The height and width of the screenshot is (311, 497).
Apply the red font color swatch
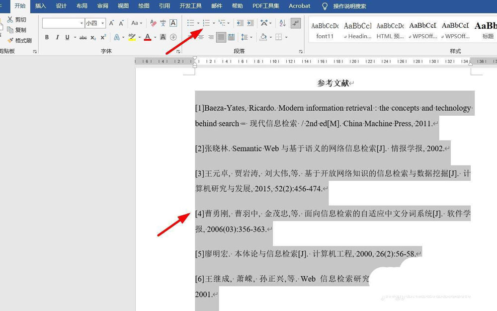point(147,37)
